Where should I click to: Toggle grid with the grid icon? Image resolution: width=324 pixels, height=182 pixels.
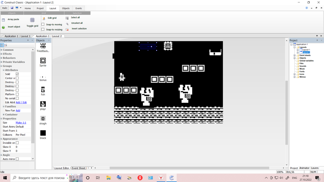click(32, 20)
